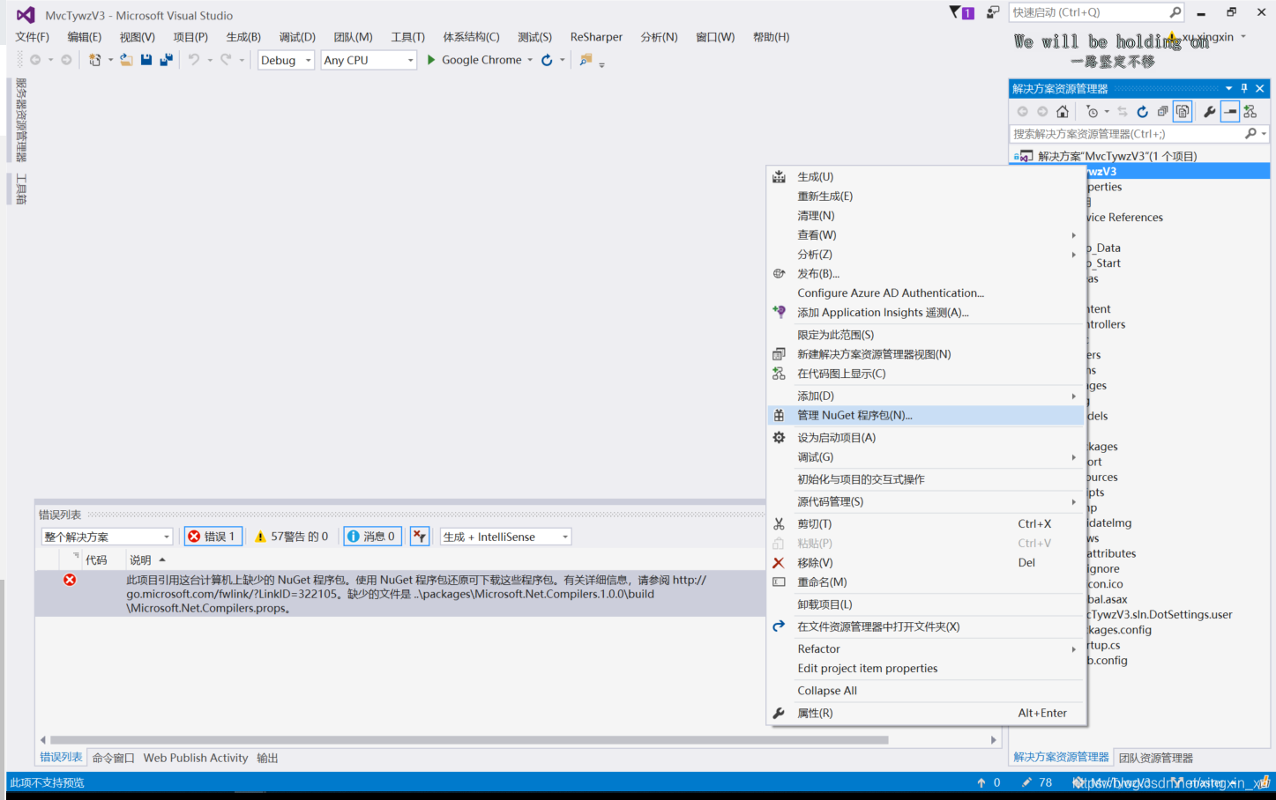
Task: Click the Collapse All icon in Solution Explorer
Action: 1162,111
